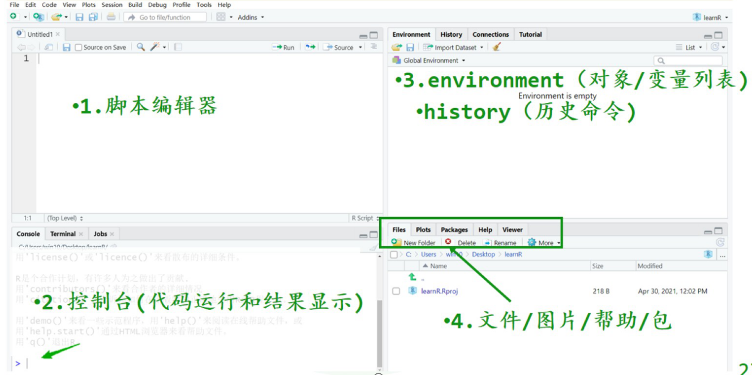Click the Rename button in Files pane
Screen dimensions: 752x375
tap(500, 243)
